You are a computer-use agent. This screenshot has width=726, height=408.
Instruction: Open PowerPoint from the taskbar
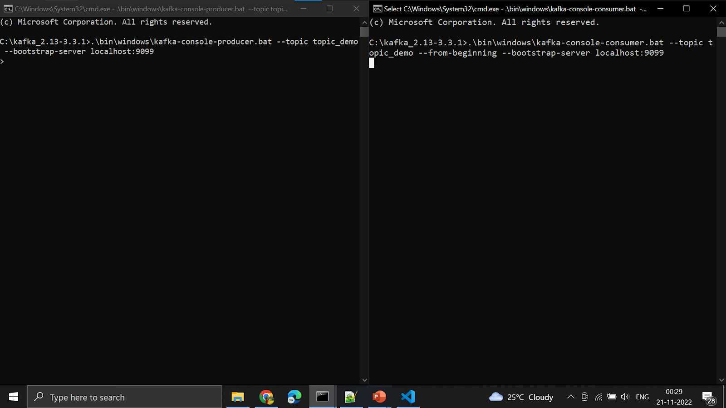point(379,397)
